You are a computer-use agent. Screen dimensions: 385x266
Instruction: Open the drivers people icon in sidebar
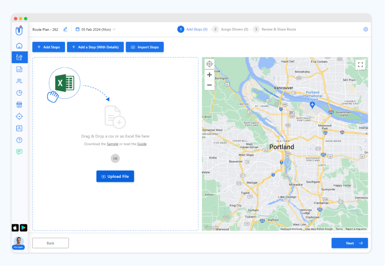coord(19,81)
